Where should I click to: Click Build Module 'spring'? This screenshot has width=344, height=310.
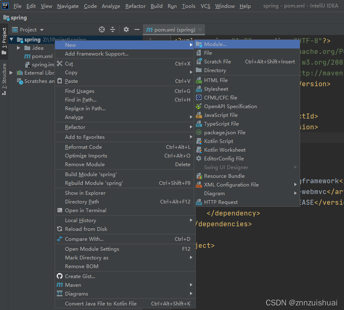tap(125, 174)
